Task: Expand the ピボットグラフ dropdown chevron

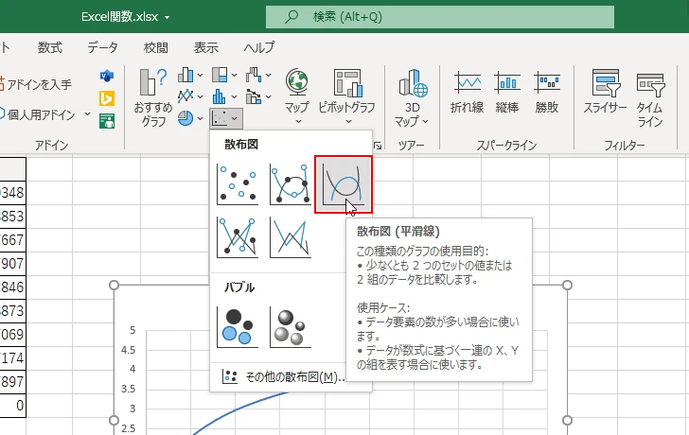Action: pos(348,122)
